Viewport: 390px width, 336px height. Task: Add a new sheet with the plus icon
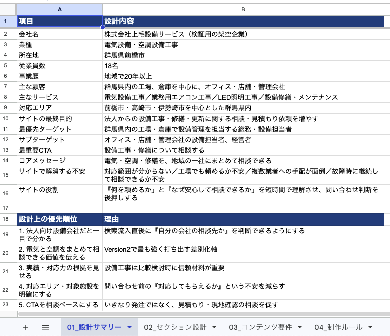point(25,327)
